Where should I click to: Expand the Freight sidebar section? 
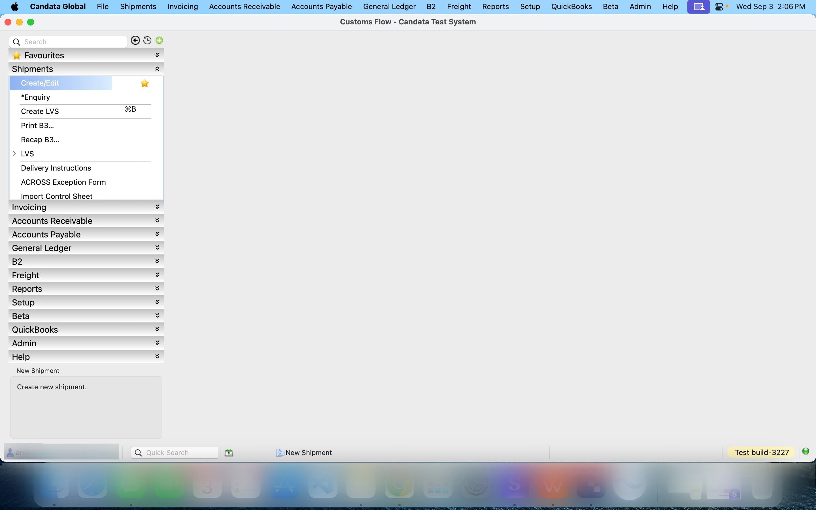[x=157, y=275]
